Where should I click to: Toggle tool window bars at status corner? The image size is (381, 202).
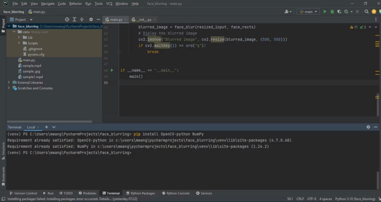tap(3, 199)
